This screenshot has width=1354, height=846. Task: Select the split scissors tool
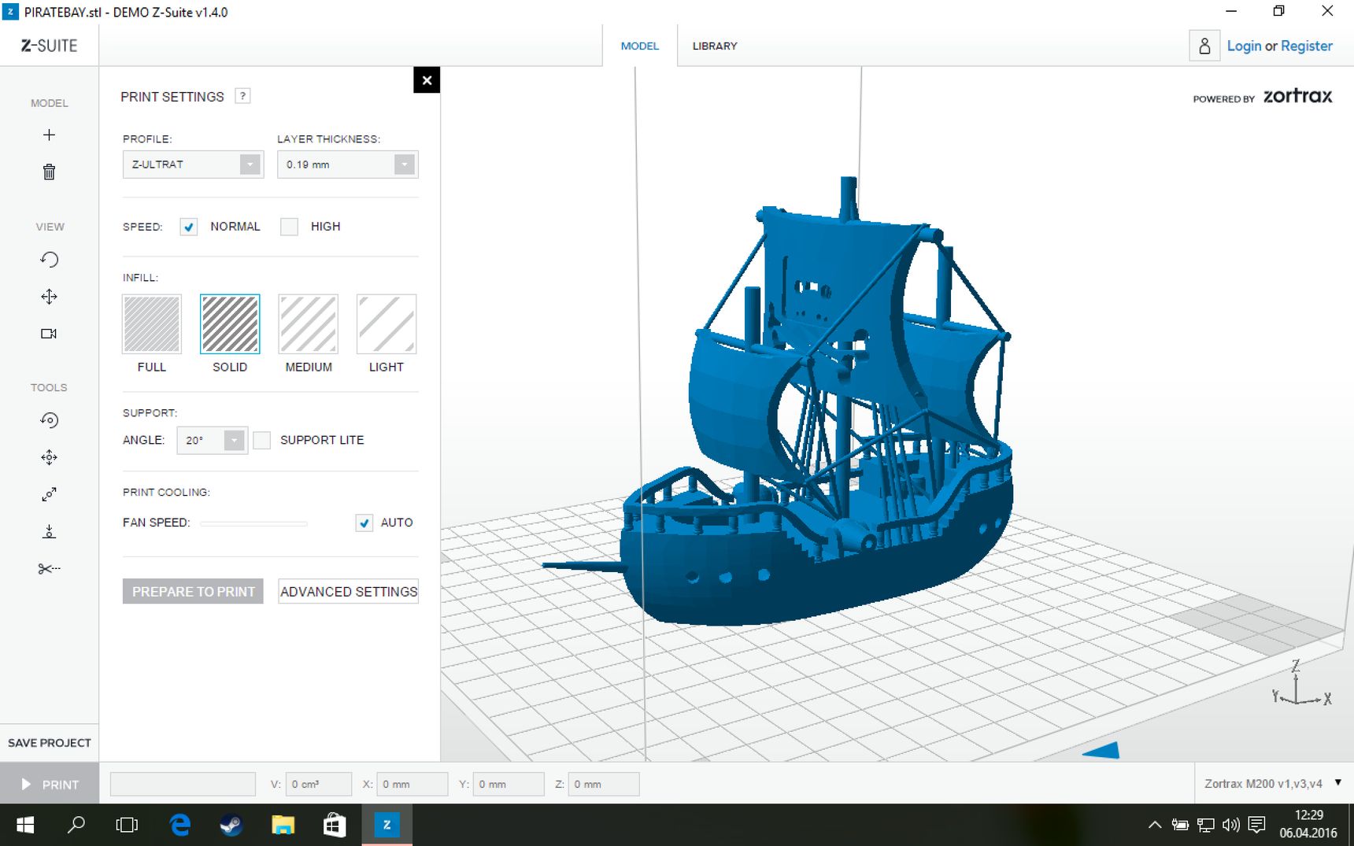point(49,568)
